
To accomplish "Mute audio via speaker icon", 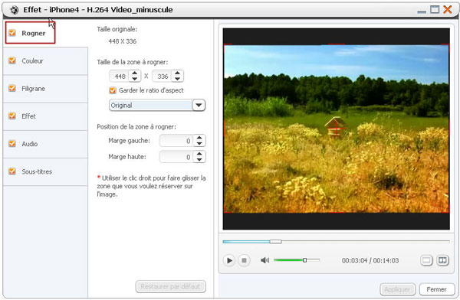I will [264, 260].
